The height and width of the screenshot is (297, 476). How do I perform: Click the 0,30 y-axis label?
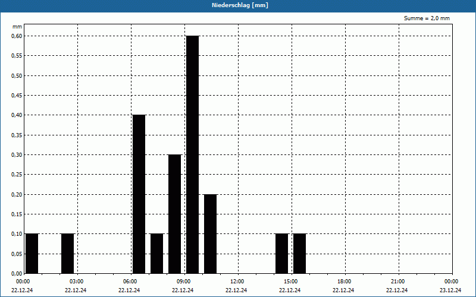[17, 155]
